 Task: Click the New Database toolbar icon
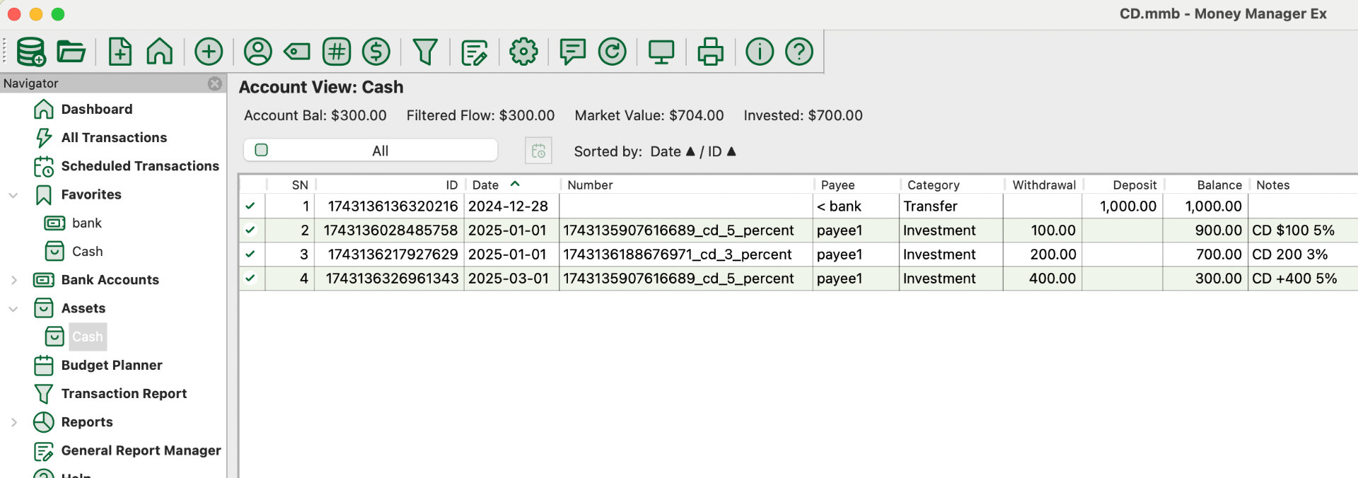[x=30, y=52]
